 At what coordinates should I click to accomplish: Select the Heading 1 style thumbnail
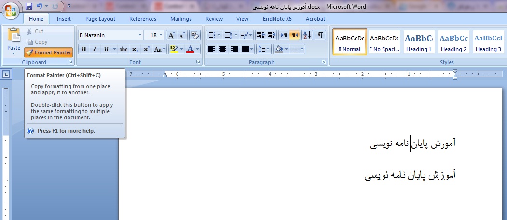[418, 42]
